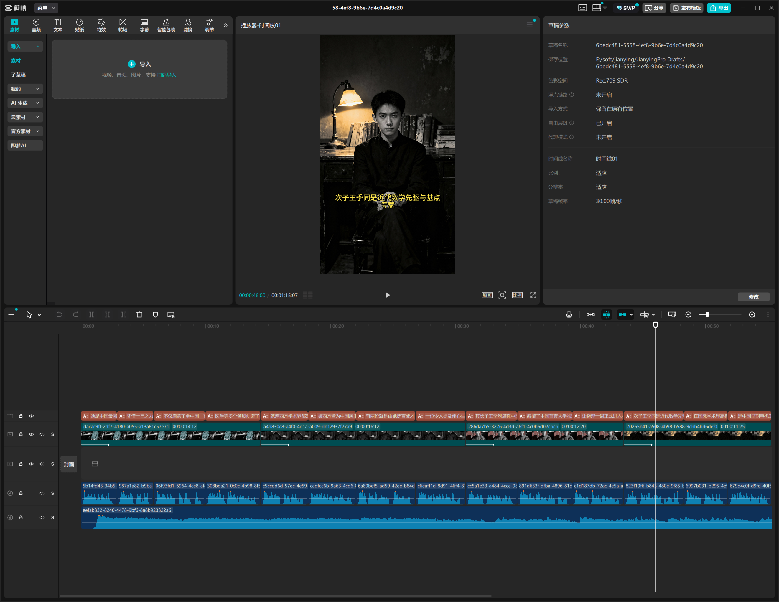
Task: Click the split clip tool icon
Action: pyautogui.click(x=91, y=314)
